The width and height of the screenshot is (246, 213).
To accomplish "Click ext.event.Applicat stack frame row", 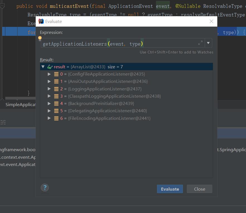I will click(18, 165).
